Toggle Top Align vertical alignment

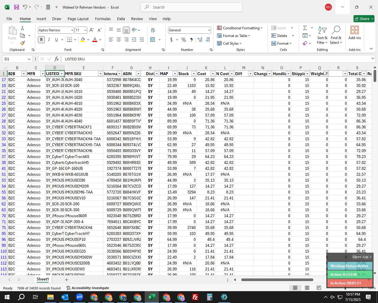click(111, 30)
